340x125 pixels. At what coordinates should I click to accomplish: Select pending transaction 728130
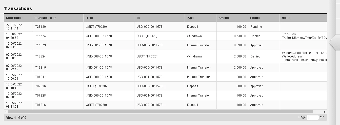click(41, 27)
